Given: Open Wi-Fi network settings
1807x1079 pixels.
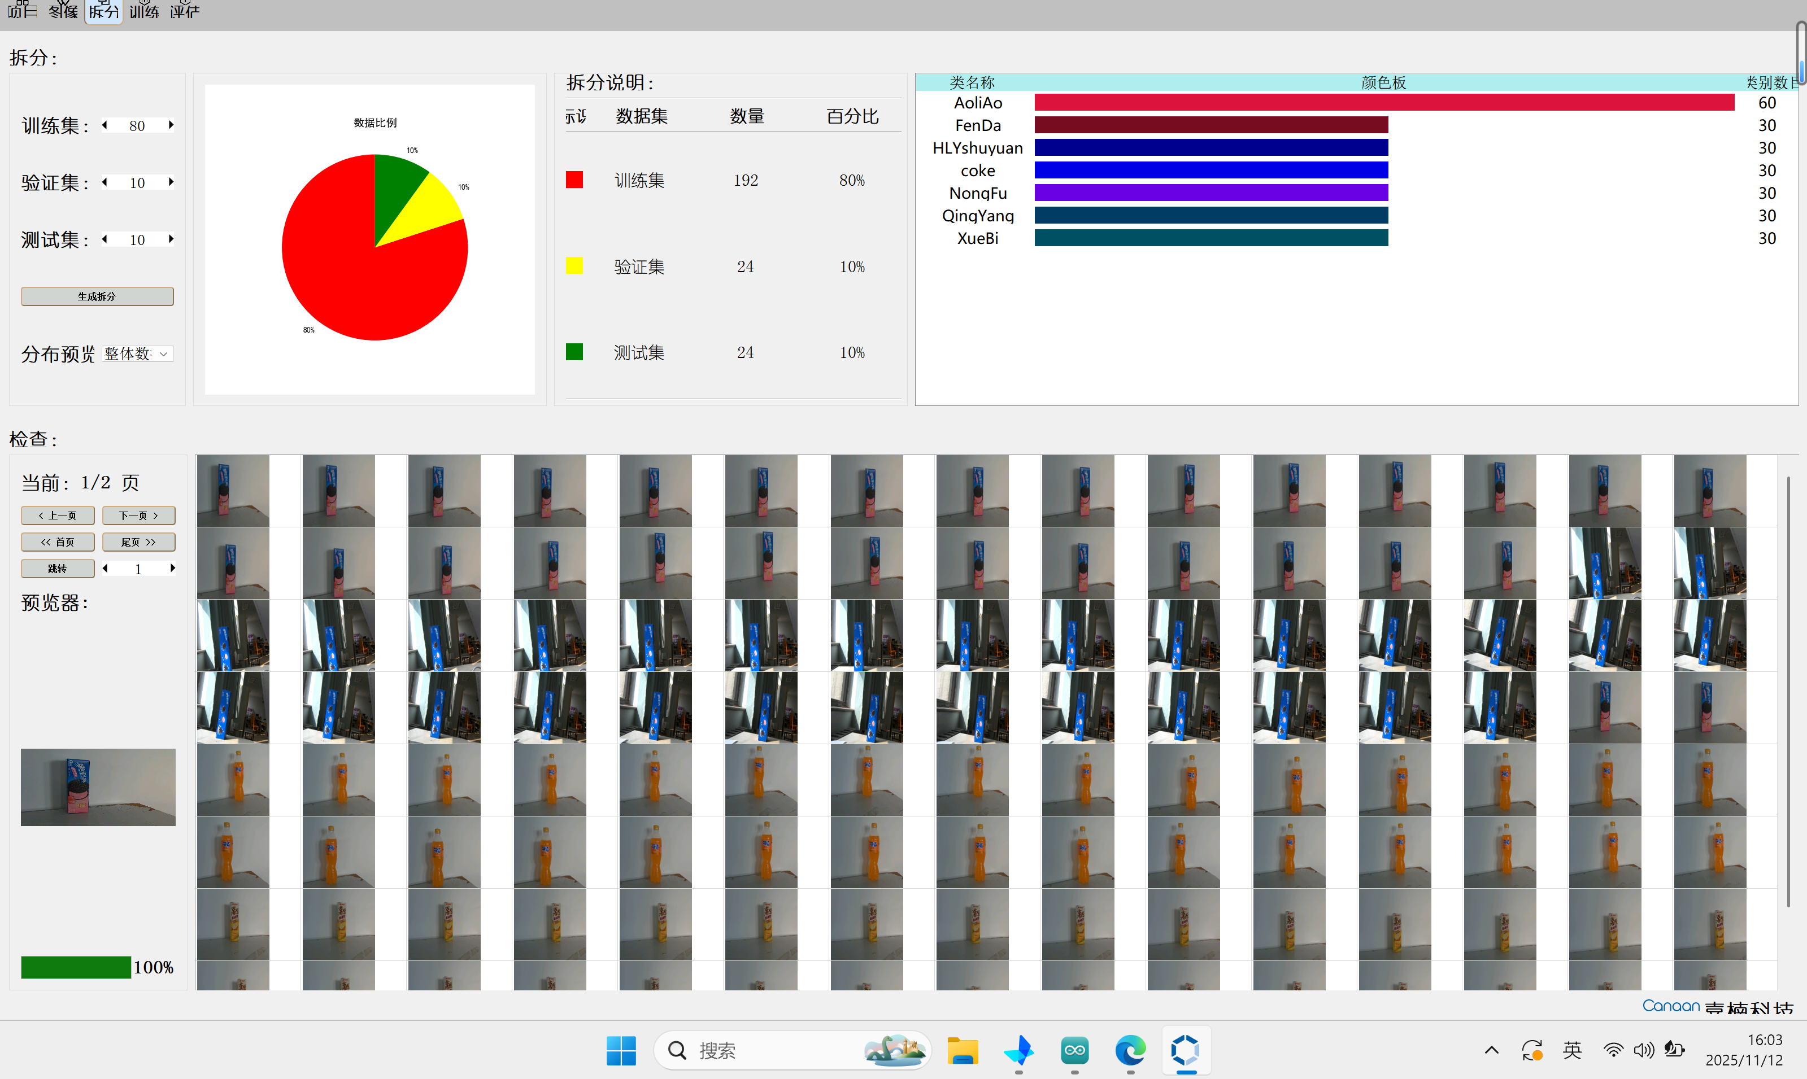Looking at the screenshot, I should 1613,1050.
